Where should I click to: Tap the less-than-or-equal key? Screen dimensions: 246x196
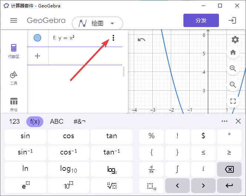(203, 153)
